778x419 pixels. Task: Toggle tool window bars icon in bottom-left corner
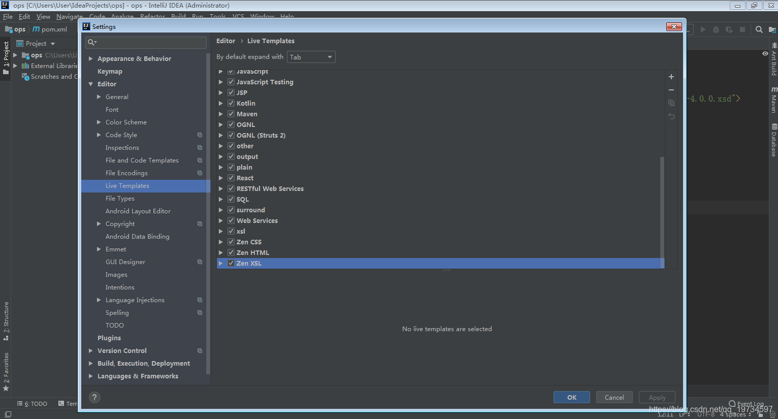[x=8, y=414]
